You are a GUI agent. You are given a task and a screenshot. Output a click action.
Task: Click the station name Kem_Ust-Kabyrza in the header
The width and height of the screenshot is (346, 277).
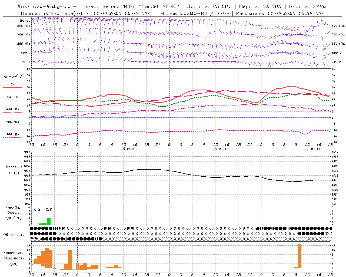(44, 6)
